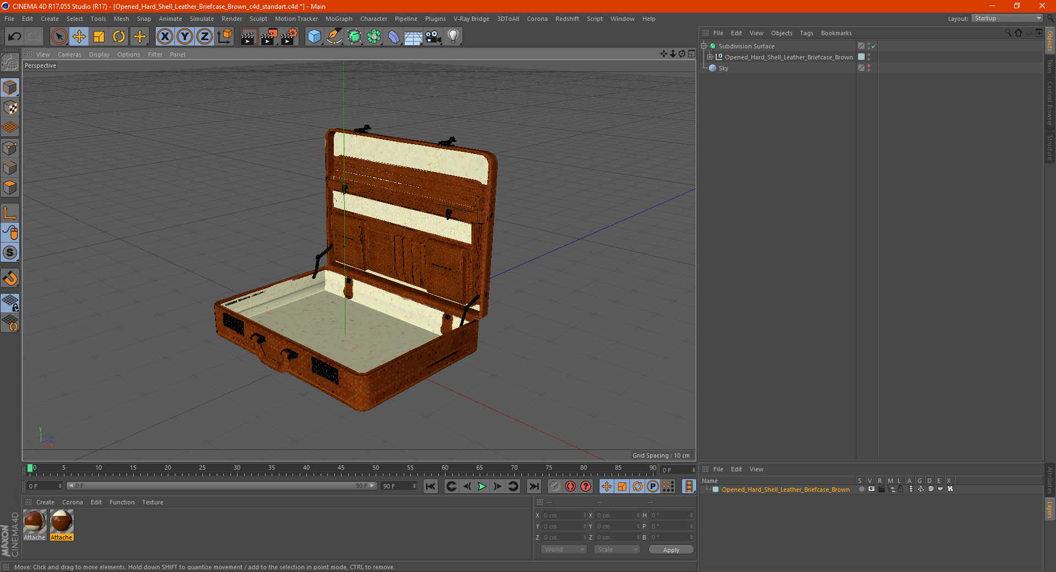Expand Opened_Hard_Shell_Leather_Briefcase_Brown object
The width and height of the screenshot is (1056, 572).
pyautogui.click(x=710, y=57)
